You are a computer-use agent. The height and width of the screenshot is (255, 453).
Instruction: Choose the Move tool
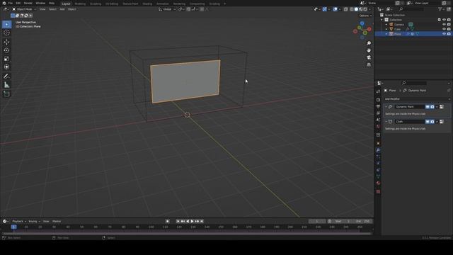point(6,42)
